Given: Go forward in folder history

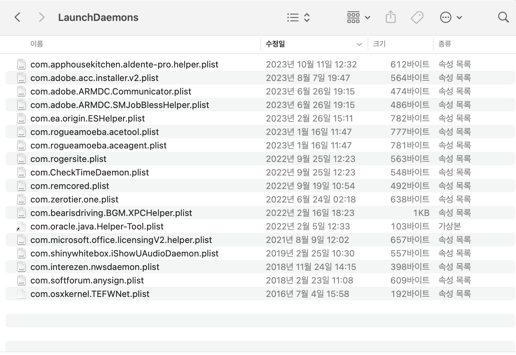Looking at the screenshot, I should click(x=41, y=17).
